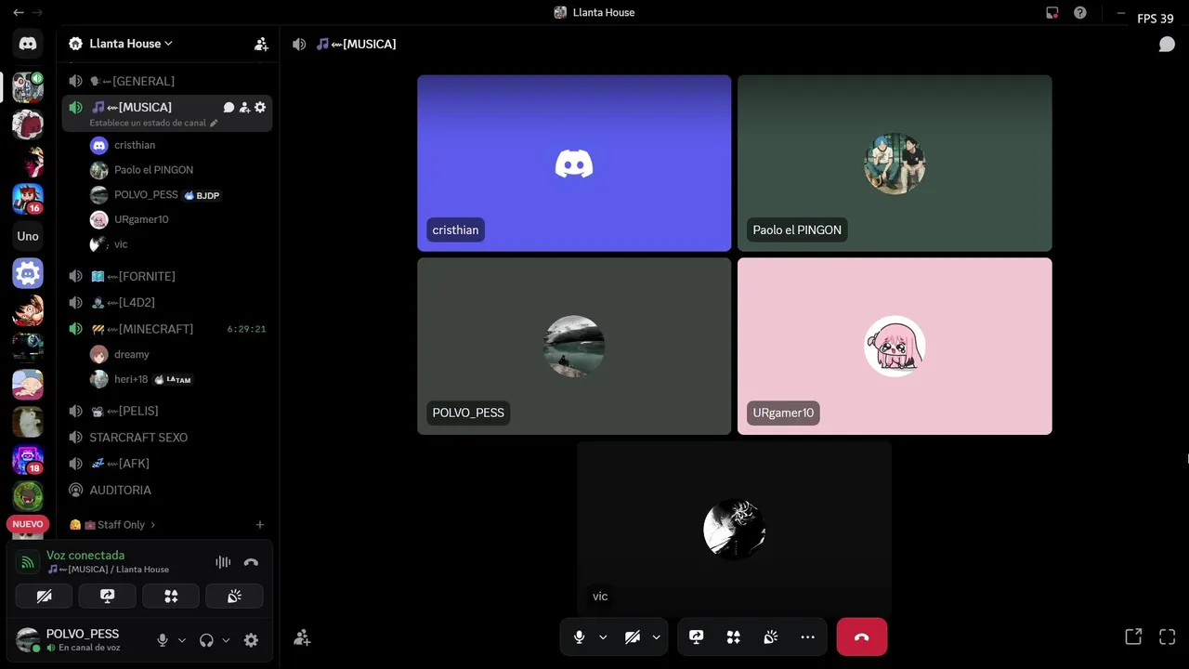The height and width of the screenshot is (669, 1189).
Task: Open server icon with 18 badge
Action: click(x=28, y=460)
